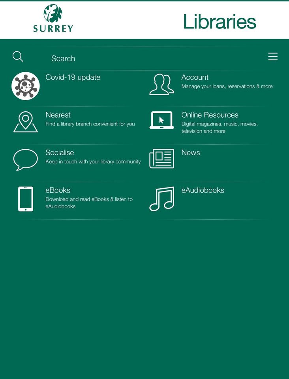Click 'Keep in touch with your library community'
Viewport: 289px width, 379px height.
click(x=93, y=162)
